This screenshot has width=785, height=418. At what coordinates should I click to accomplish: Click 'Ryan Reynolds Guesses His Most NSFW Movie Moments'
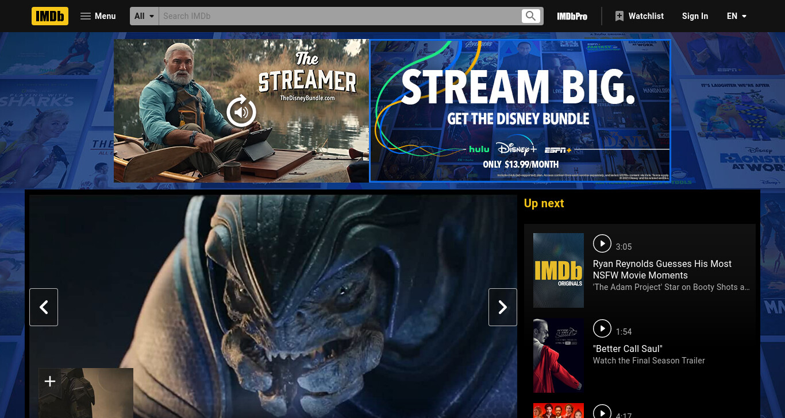[x=662, y=269]
